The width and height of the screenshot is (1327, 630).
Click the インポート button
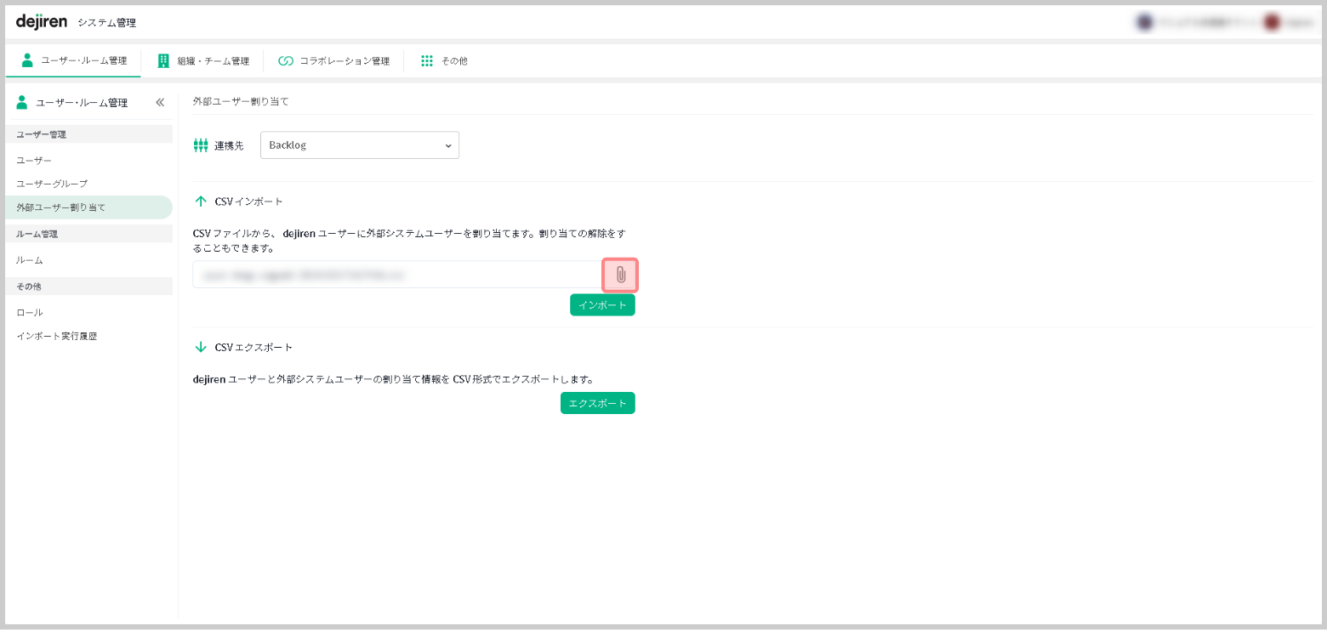(x=602, y=305)
